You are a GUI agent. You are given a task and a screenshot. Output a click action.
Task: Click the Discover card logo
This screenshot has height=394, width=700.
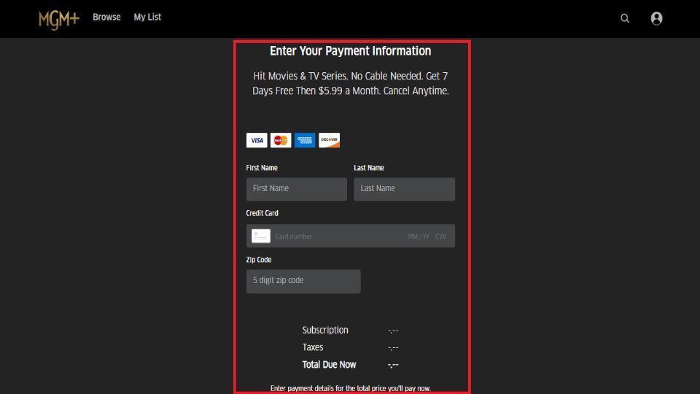pyautogui.click(x=329, y=140)
